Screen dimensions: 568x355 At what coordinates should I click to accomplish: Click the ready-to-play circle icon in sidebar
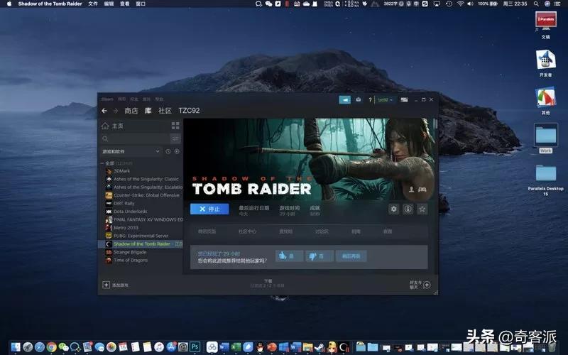(x=177, y=151)
